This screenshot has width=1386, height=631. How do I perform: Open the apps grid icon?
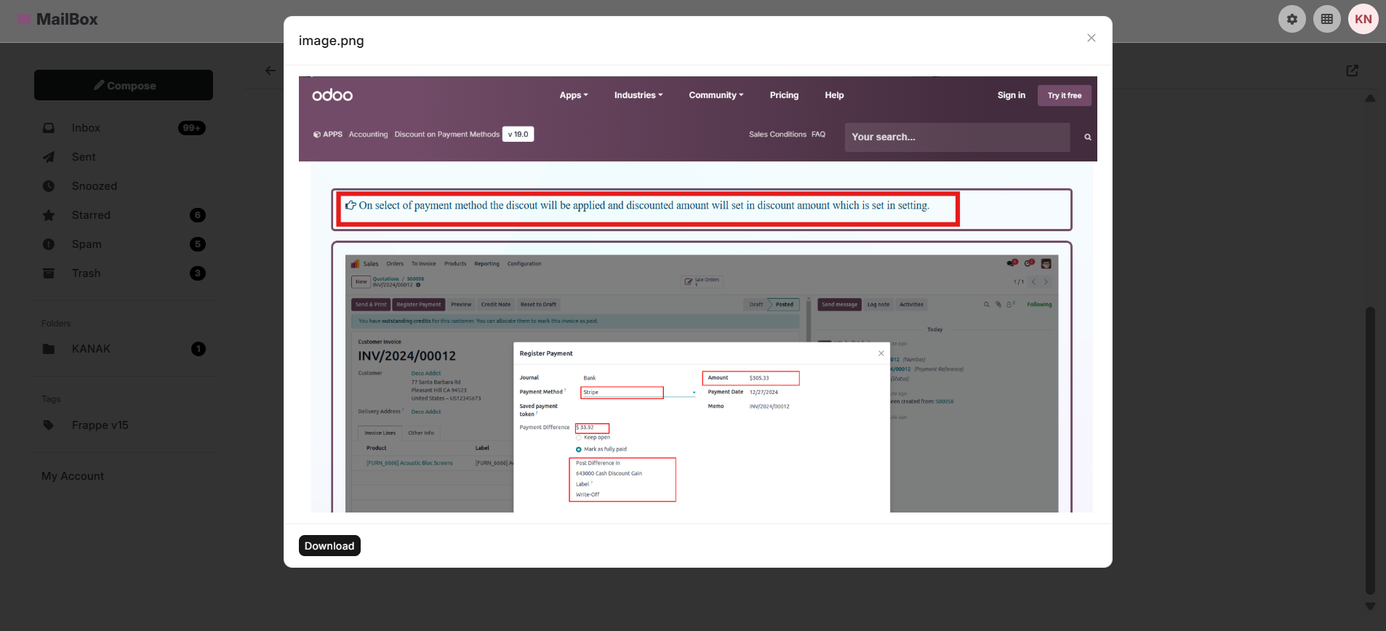click(x=1327, y=19)
